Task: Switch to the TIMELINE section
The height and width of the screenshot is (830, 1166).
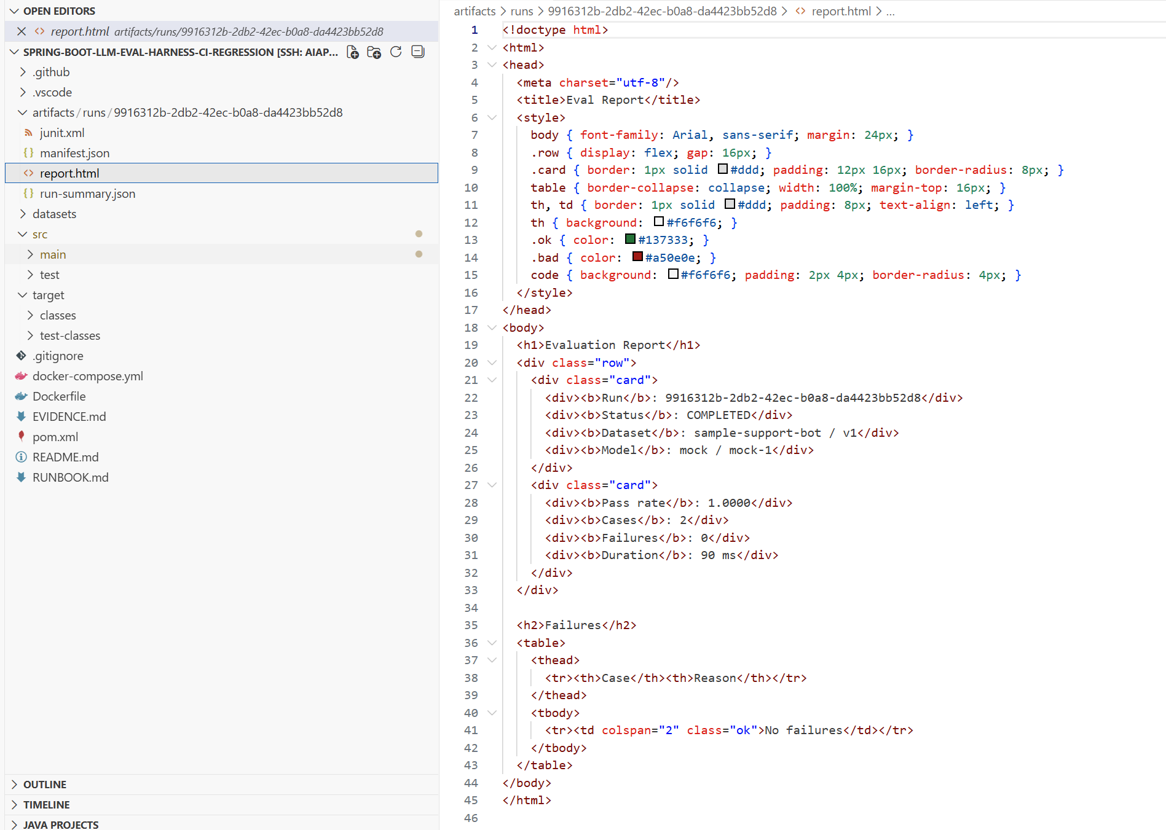Action: (x=46, y=804)
